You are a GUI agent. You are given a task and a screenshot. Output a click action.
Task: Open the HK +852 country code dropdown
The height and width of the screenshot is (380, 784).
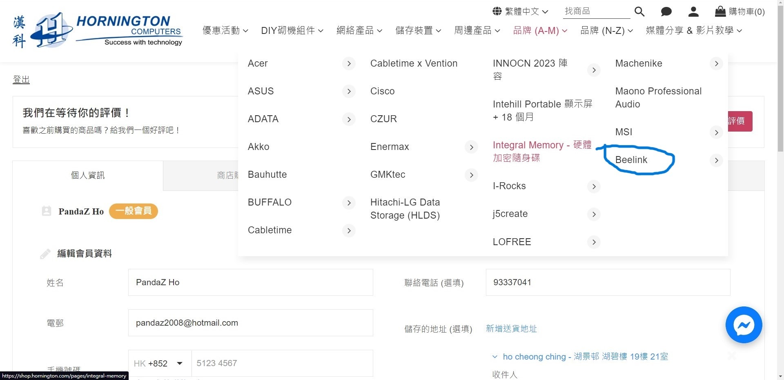(x=160, y=363)
